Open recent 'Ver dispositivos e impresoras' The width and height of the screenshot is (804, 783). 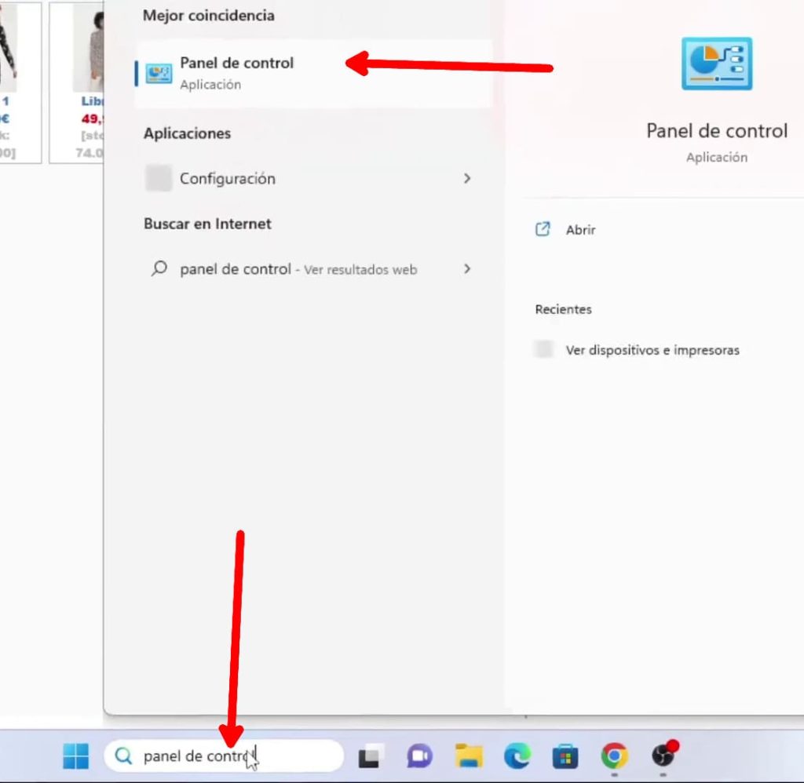click(x=652, y=350)
